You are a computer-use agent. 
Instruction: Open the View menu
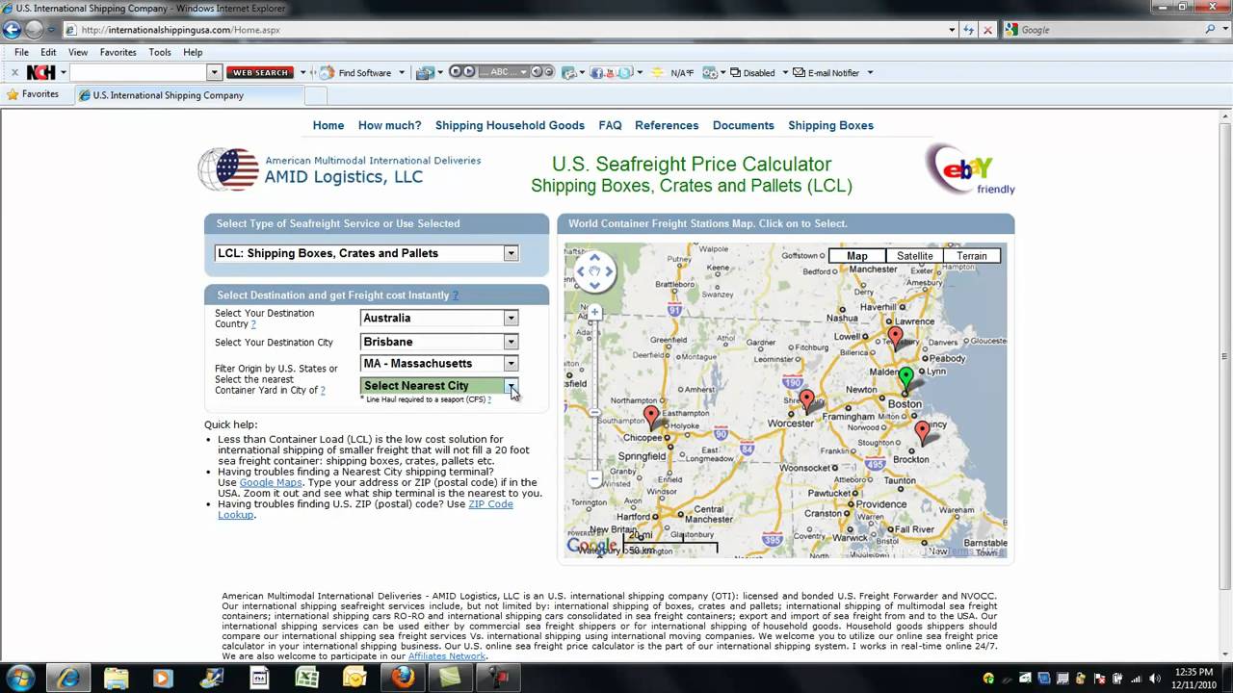78,52
